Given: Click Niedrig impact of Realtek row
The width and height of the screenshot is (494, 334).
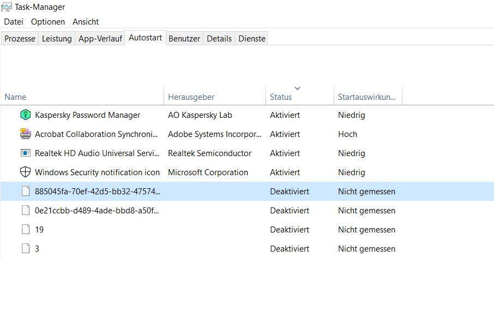Looking at the screenshot, I should pyautogui.click(x=351, y=153).
